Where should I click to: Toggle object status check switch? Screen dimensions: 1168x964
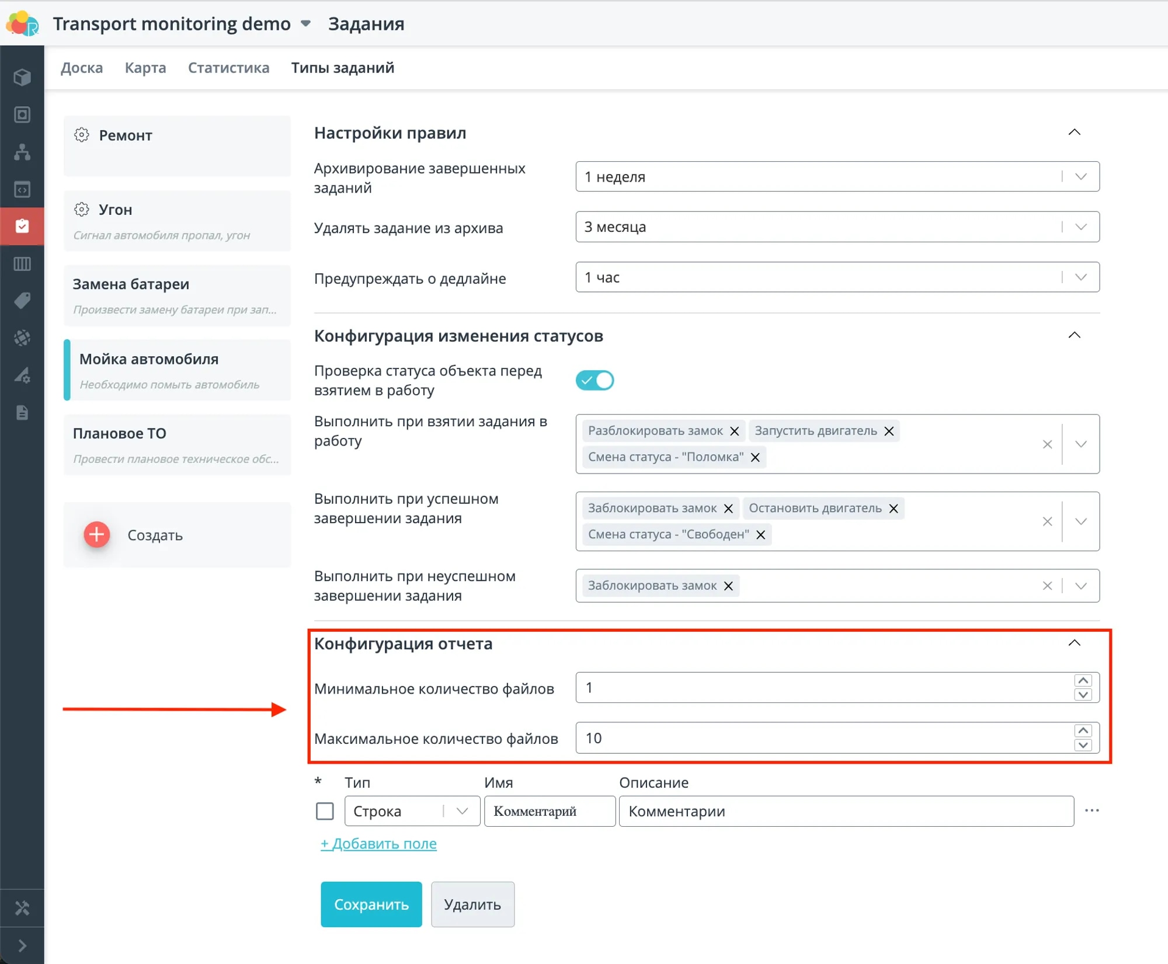tap(595, 380)
